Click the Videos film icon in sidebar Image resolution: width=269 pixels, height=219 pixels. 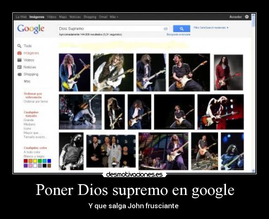click(19, 60)
